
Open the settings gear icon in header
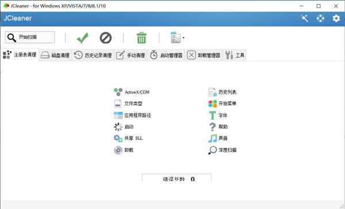point(336,18)
